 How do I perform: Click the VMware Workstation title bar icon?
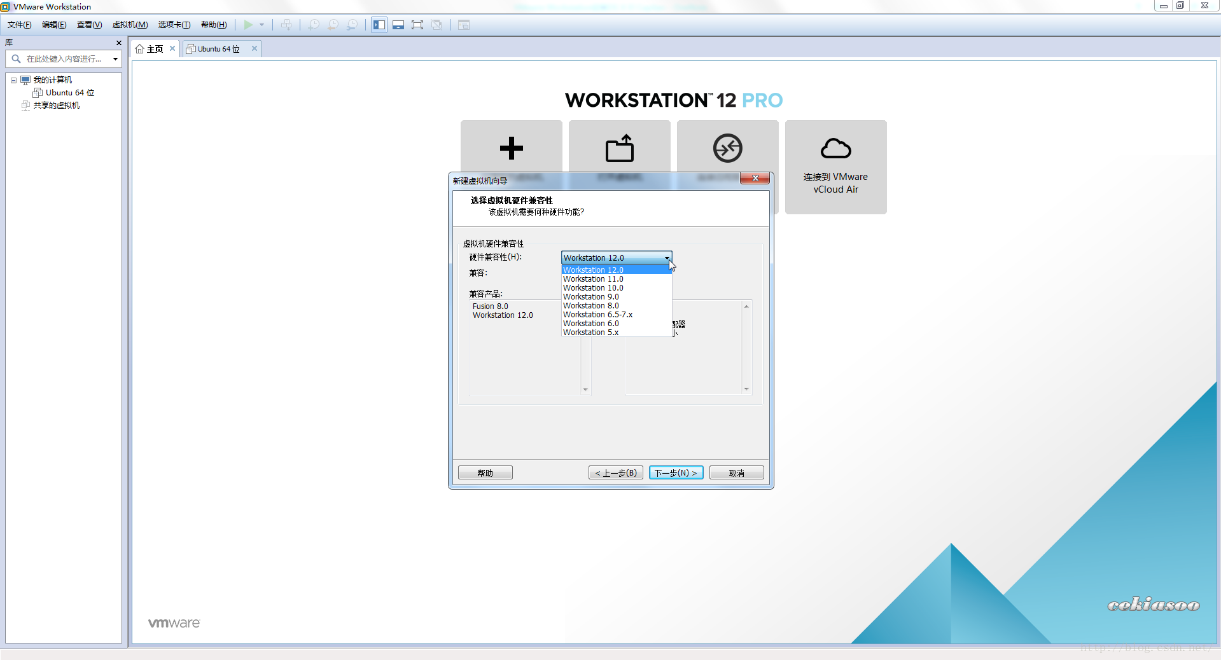pos(6,6)
